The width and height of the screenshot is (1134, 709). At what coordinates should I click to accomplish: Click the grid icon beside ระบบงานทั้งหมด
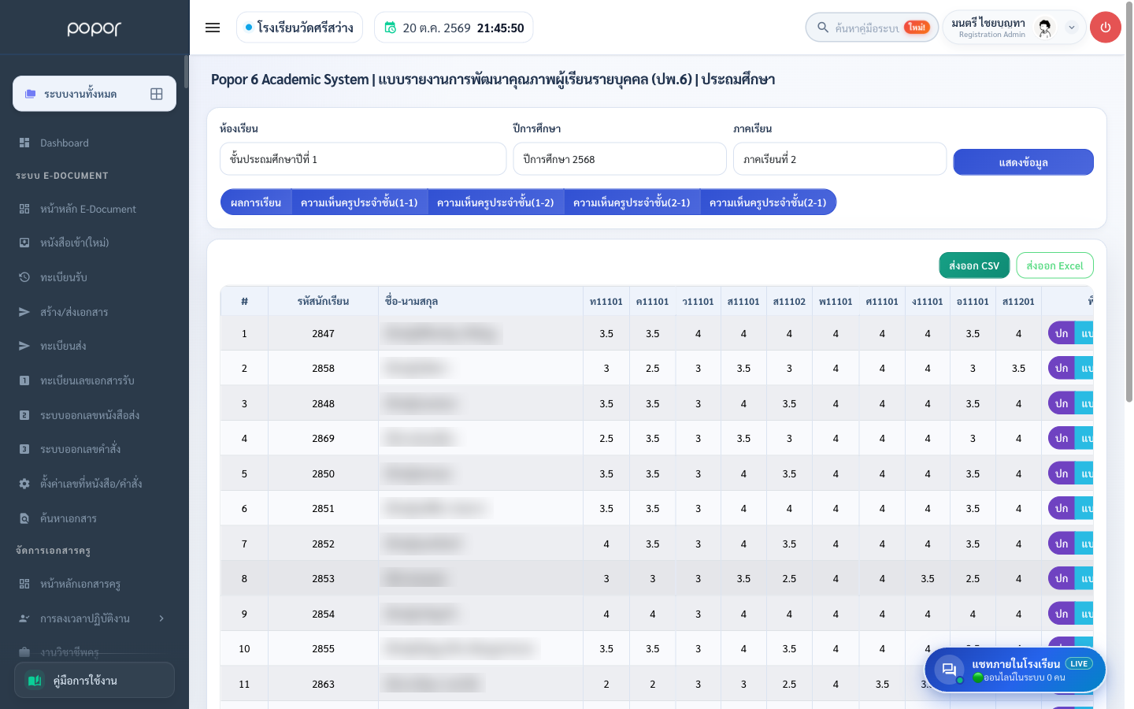tap(157, 94)
